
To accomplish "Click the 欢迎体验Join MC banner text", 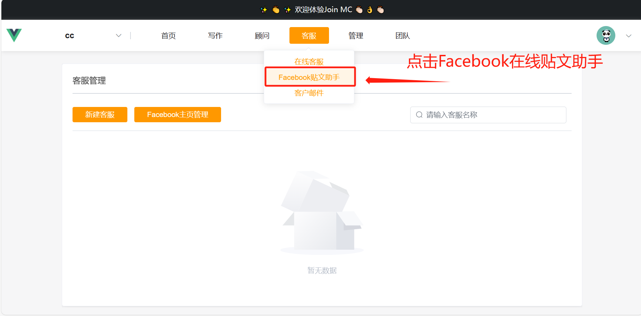I will click(323, 10).
